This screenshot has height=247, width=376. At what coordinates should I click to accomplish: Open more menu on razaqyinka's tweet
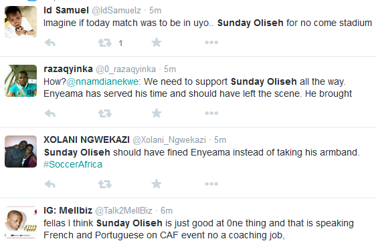(x=211, y=113)
